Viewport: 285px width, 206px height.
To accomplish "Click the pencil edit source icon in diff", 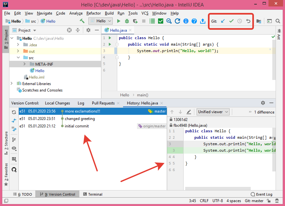I will [x=189, y=112].
